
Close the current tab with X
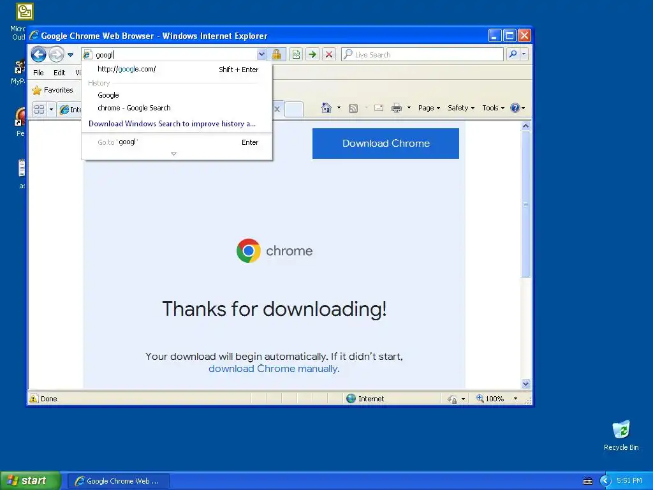[277, 109]
